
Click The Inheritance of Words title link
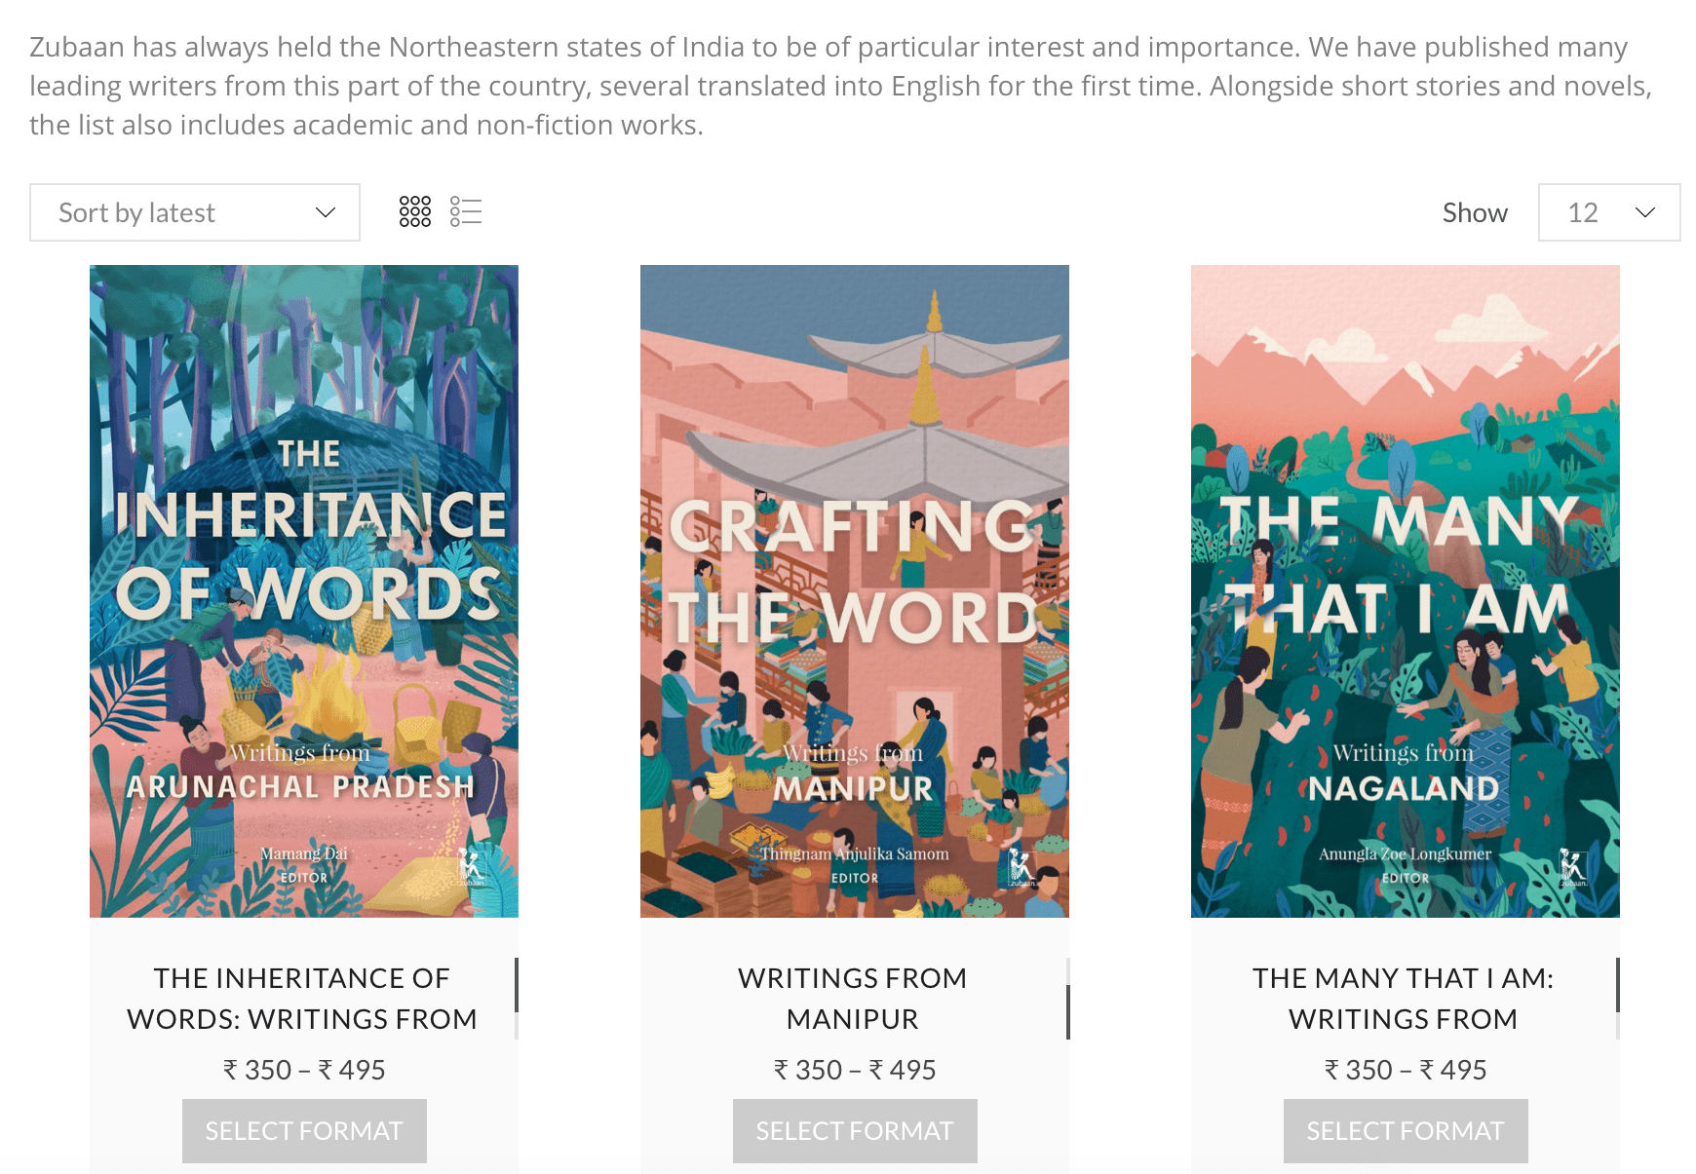pyautogui.click(x=302, y=999)
